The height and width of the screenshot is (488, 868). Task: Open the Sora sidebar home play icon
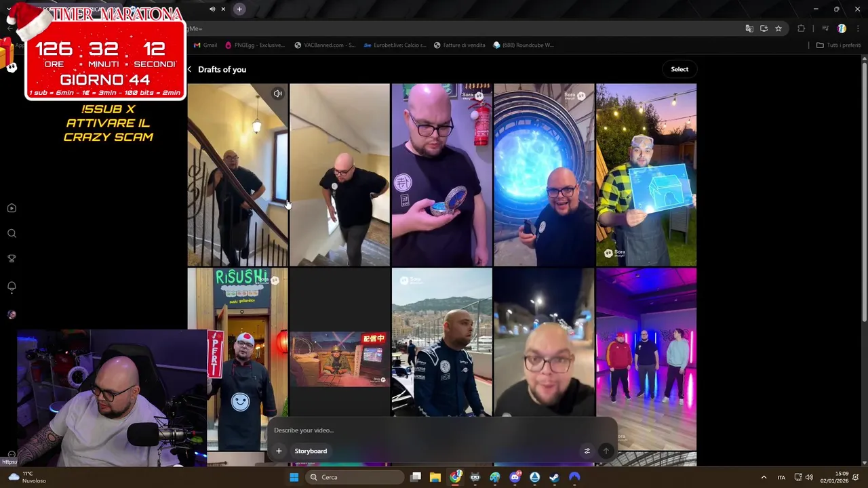pos(12,208)
